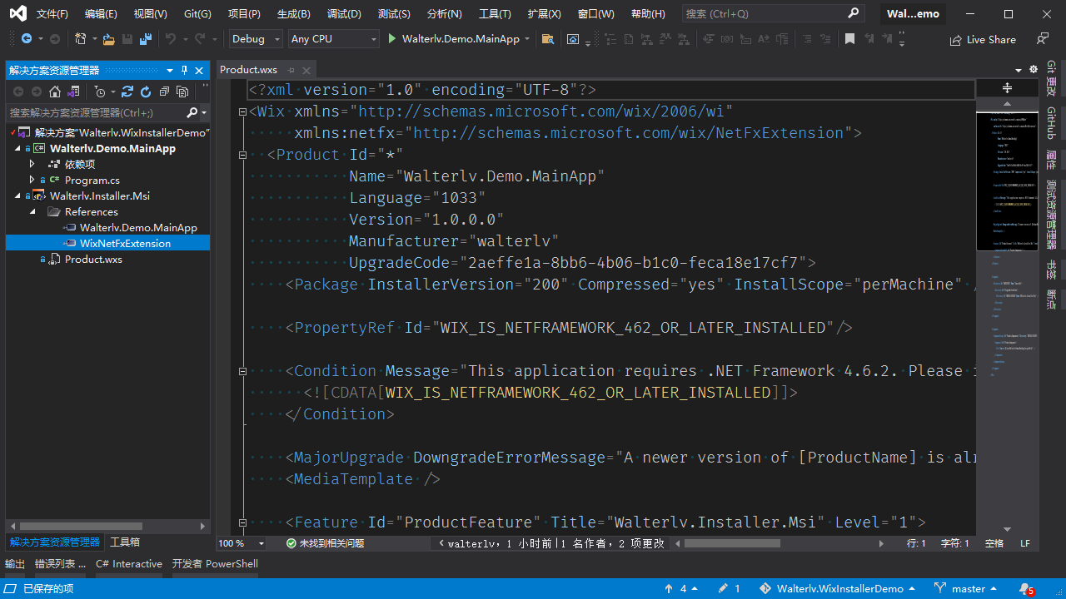Open the 输出 output panel tab

(15, 563)
